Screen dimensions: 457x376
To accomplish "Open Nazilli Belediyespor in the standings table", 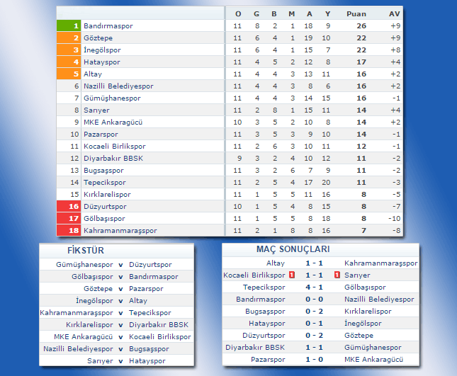I will 118,86.
